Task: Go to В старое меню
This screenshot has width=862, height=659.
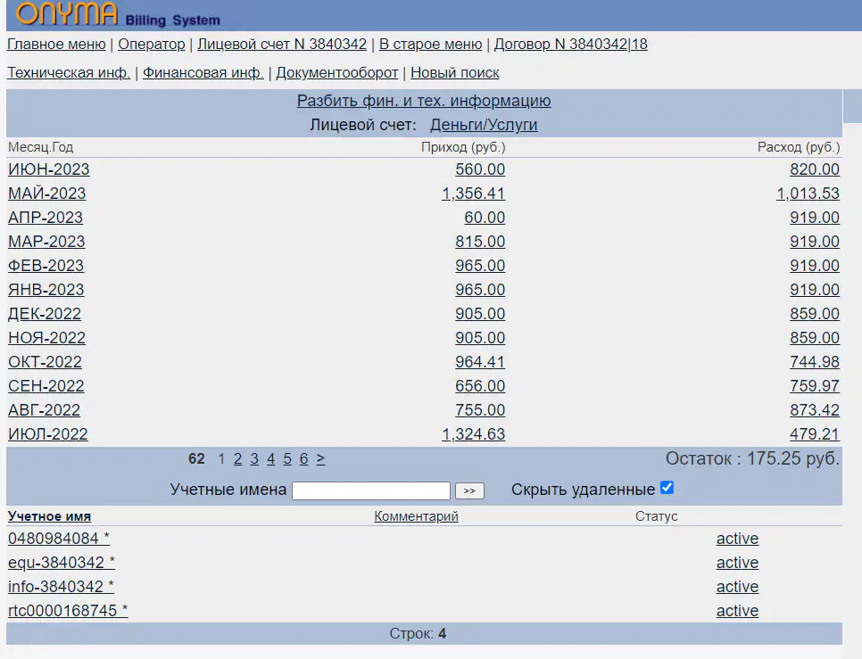Action: point(430,44)
